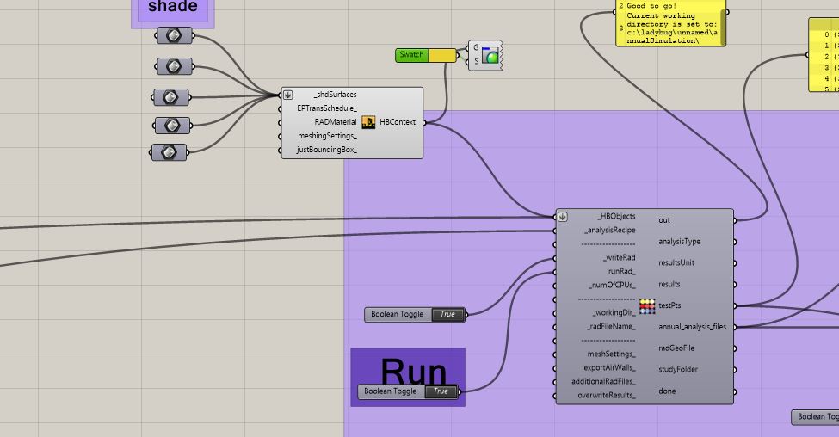Select the lowest Brep parameter under shade

[169, 152]
